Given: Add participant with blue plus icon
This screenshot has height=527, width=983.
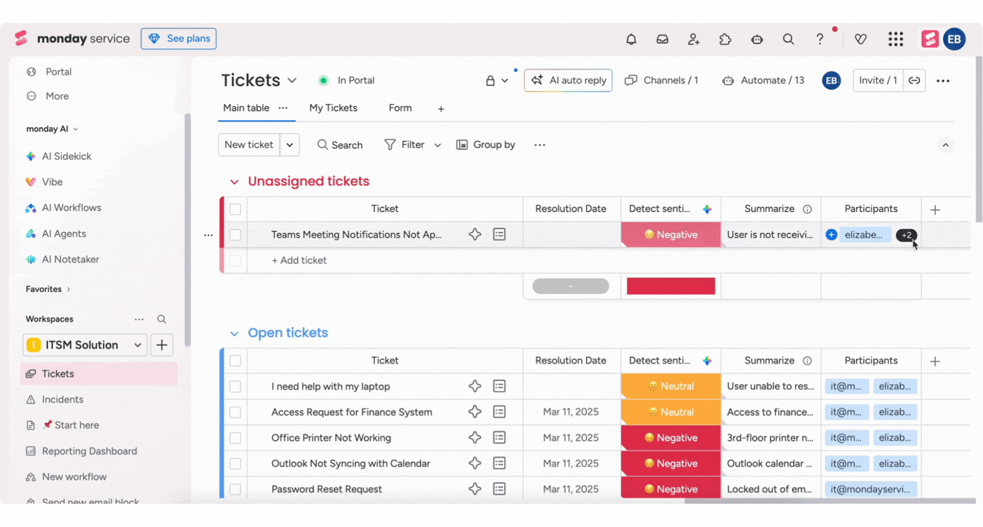Looking at the screenshot, I should [x=831, y=235].
